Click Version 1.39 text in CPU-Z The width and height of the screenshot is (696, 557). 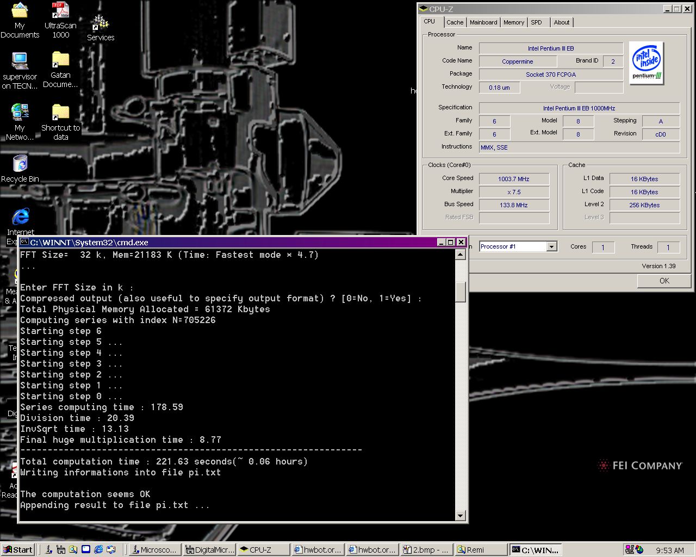(x=658, y=266)
